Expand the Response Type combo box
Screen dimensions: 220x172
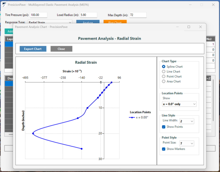coord(50,22)
